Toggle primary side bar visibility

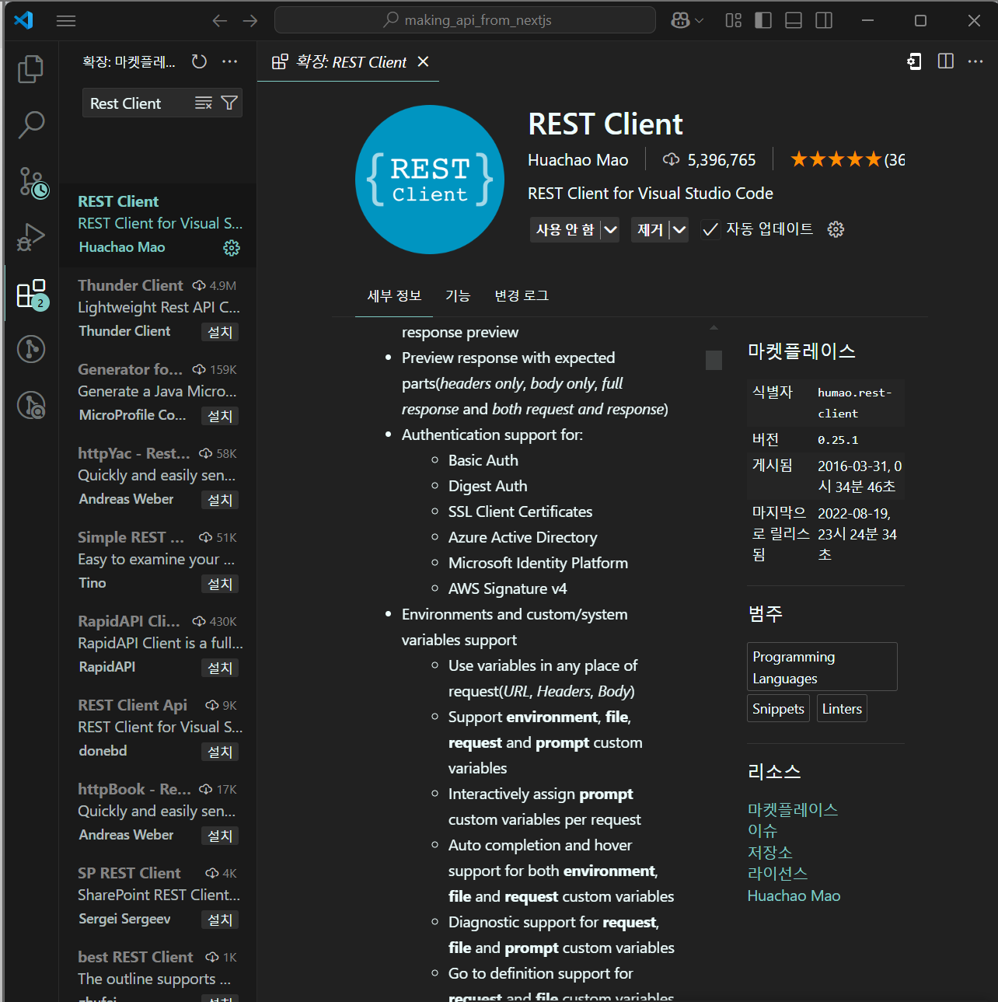click(x=763, y=21)
